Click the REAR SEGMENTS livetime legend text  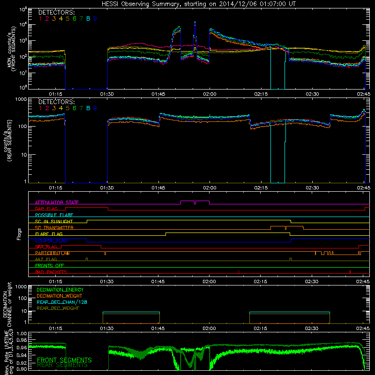click(x=62, y=365)
